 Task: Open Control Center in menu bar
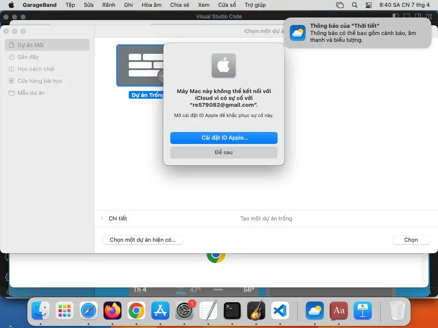click(x=369, y=5)
